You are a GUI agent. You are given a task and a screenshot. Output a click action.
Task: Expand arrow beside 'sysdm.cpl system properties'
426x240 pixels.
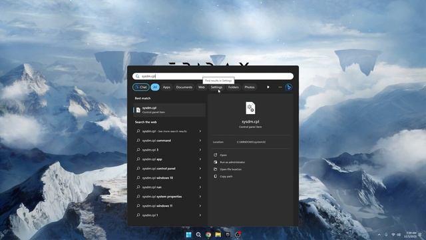point(200,197)
